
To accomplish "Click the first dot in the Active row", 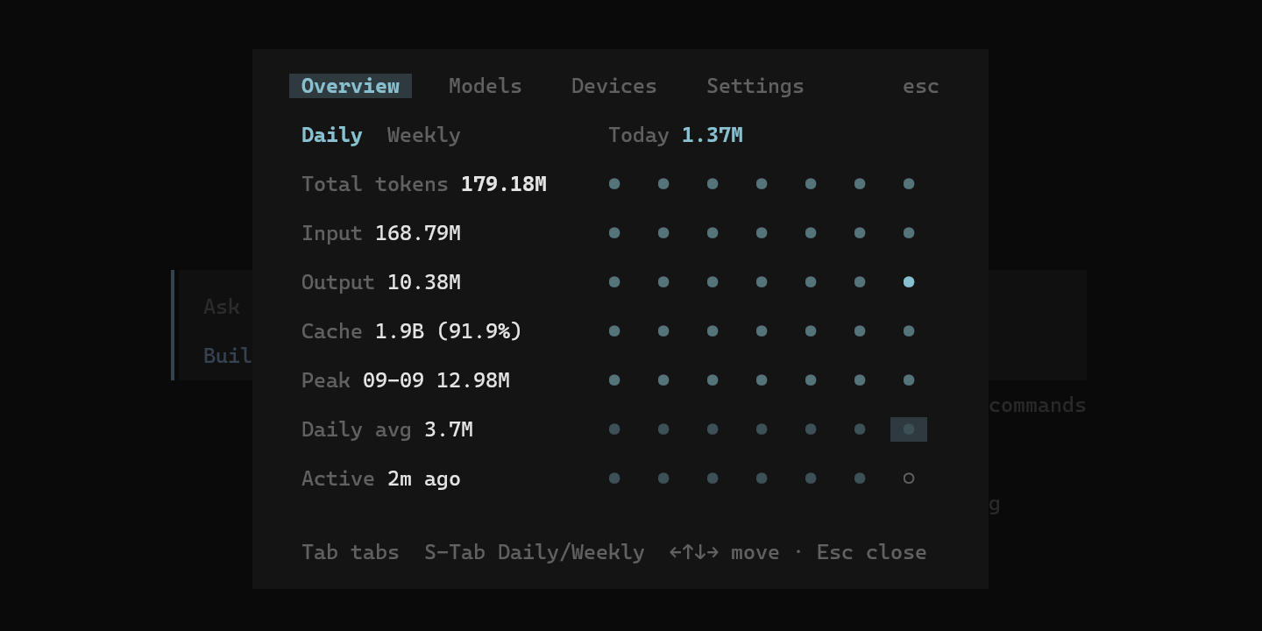I will (x=614, y=479).
